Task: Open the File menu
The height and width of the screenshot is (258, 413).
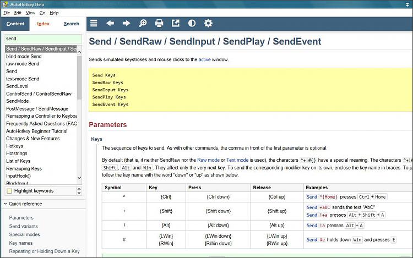Action: [x=7, y=13]
